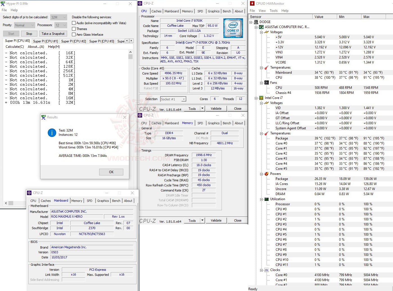Open Tools dropdown arrow in CPU-Z memory window
The image size is (393, 291).
(202, 220)
